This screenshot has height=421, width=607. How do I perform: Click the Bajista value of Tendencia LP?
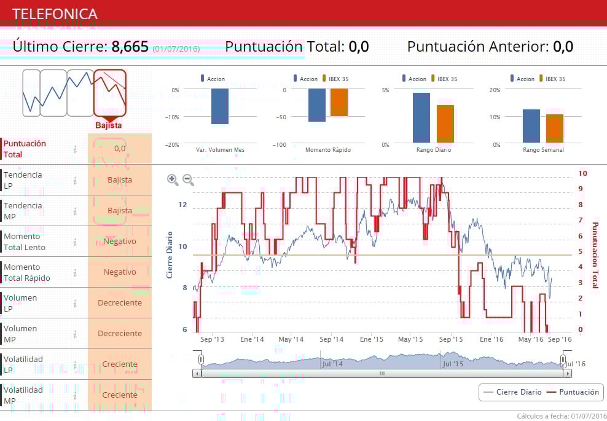point(120,179)
